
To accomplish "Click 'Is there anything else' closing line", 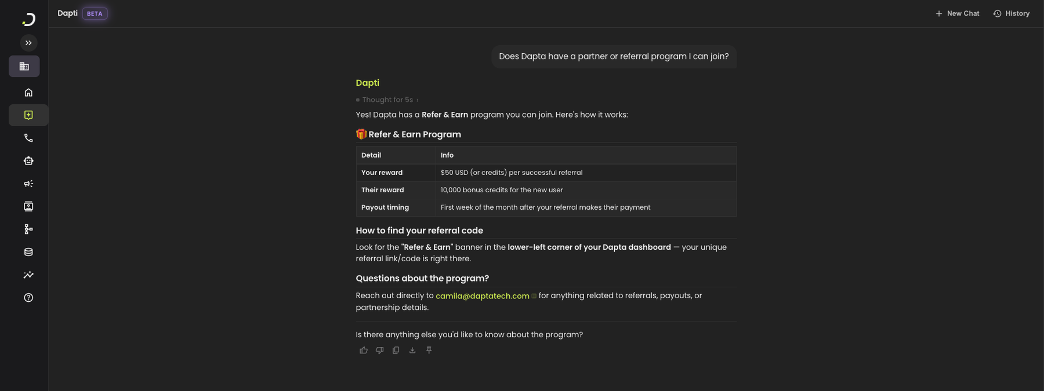I will coord(469,335).
